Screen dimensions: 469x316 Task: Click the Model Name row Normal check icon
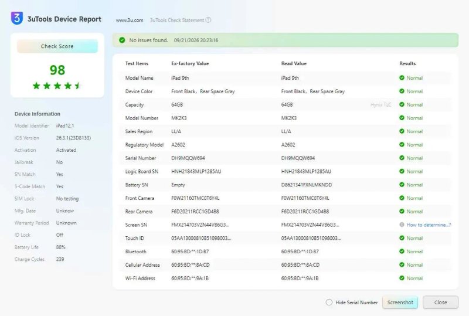click(x=402, y=78)
